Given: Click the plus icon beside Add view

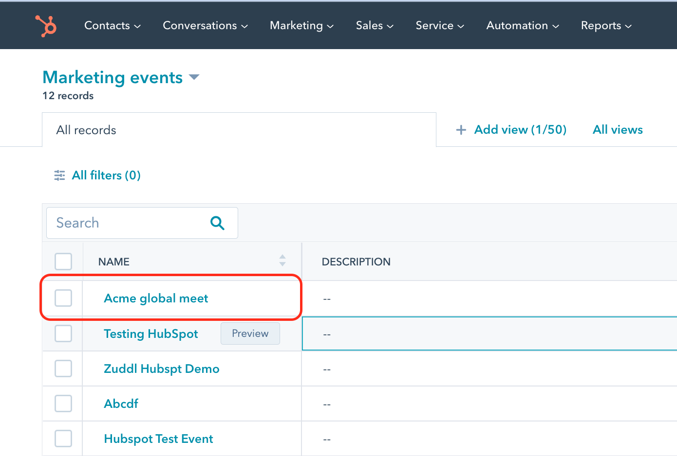Looking at the screenshot, I should point(461,130).
